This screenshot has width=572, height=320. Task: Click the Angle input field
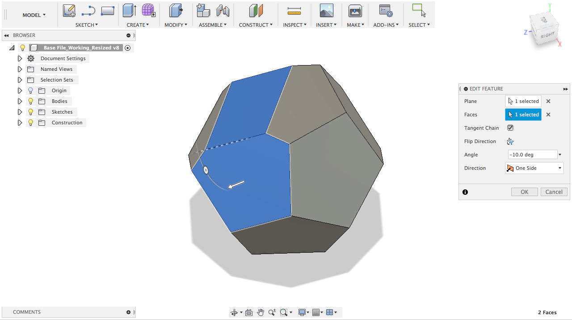[x=532, y=155]
